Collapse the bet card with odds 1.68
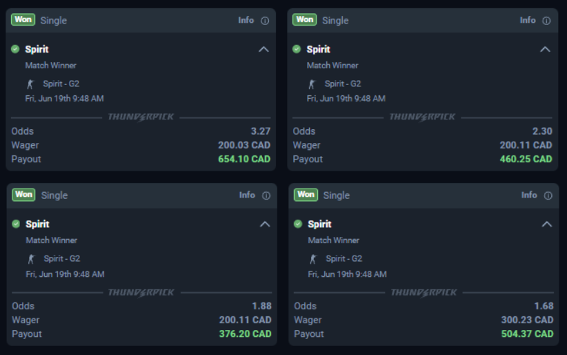The width and height of the screenshot is (567, 355). (x=547, y=224)
